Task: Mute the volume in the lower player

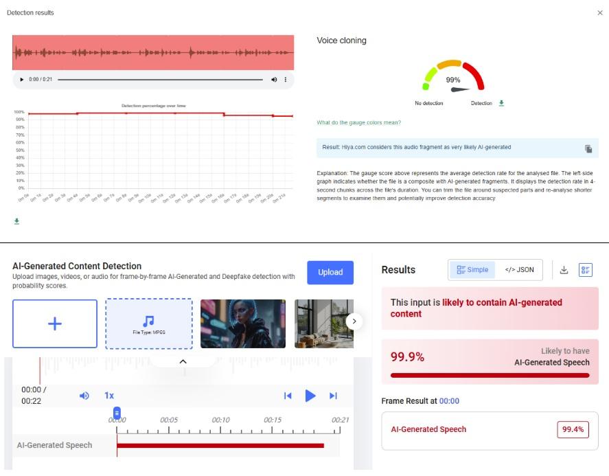Action: [x=84, y=396]
